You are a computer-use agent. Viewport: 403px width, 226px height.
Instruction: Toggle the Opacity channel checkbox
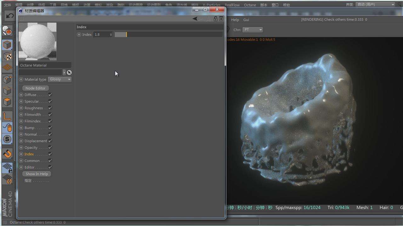click(x=50, y=148)
